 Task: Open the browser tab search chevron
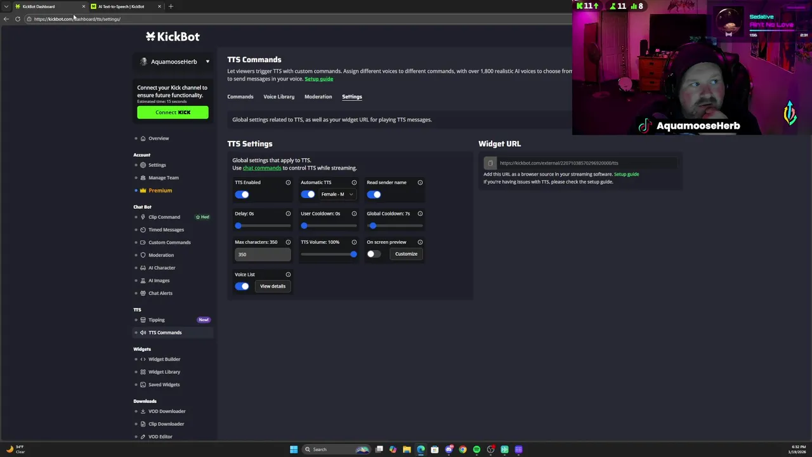[x=6, y=6]
